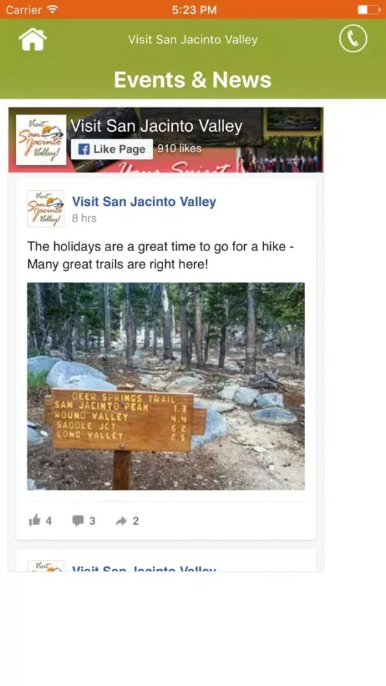386x686 pixels.
Task: Click the banner cover photo collage
Action: coord(166,140)
